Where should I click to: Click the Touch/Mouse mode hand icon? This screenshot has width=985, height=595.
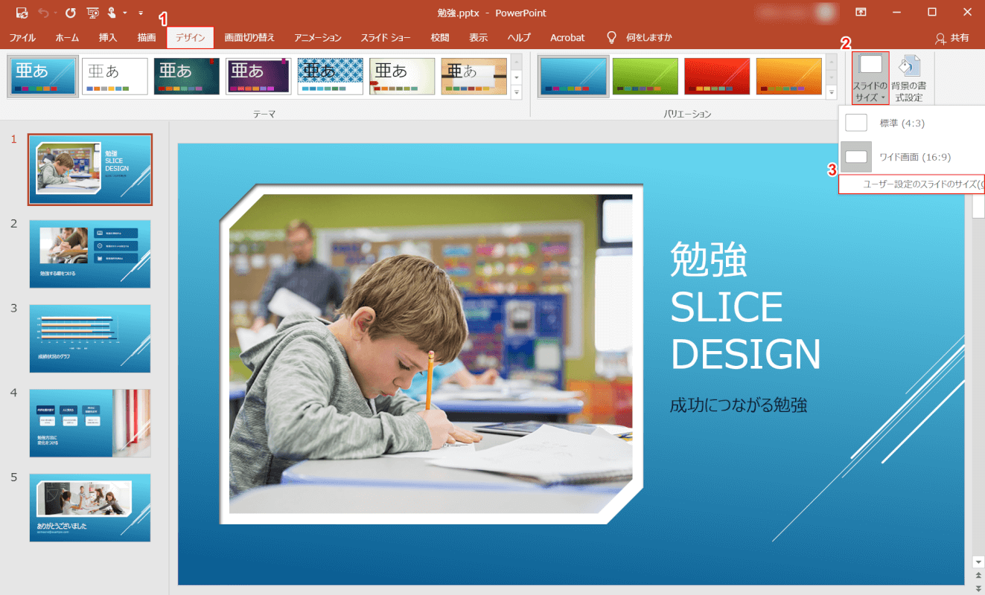point(112,13)
